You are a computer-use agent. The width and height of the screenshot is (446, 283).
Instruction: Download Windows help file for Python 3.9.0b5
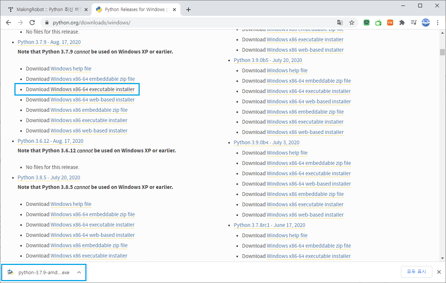pos(287,70)
